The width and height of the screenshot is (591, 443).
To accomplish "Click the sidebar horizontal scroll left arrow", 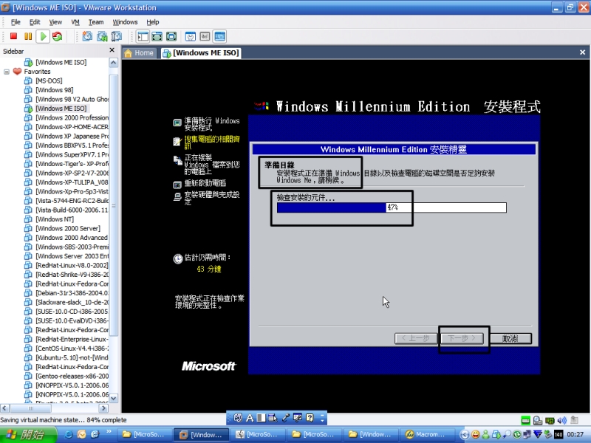I will pos(5,408).
